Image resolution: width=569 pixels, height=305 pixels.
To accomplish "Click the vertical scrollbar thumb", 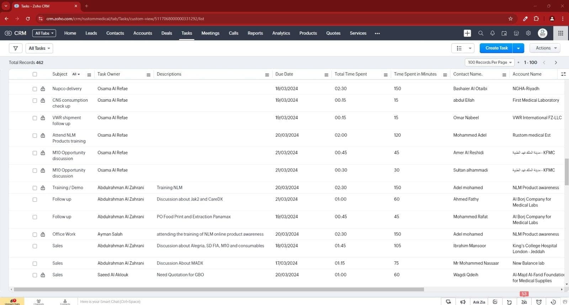I will pos(567,172).
